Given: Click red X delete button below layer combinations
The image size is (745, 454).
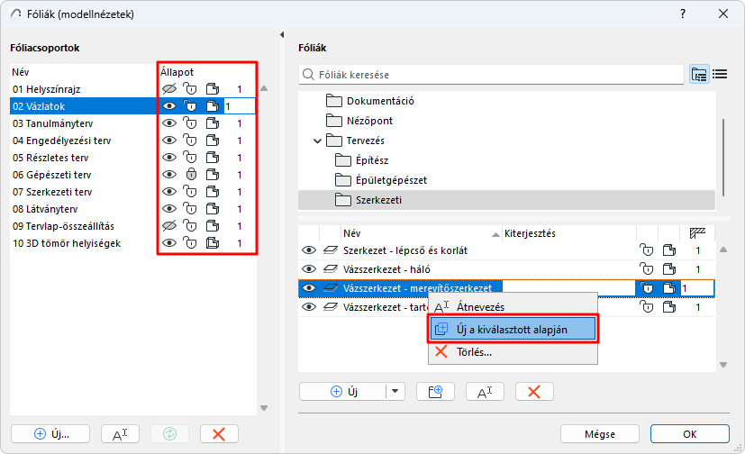Looking at the screenshot, I should [x=218, y=433].
